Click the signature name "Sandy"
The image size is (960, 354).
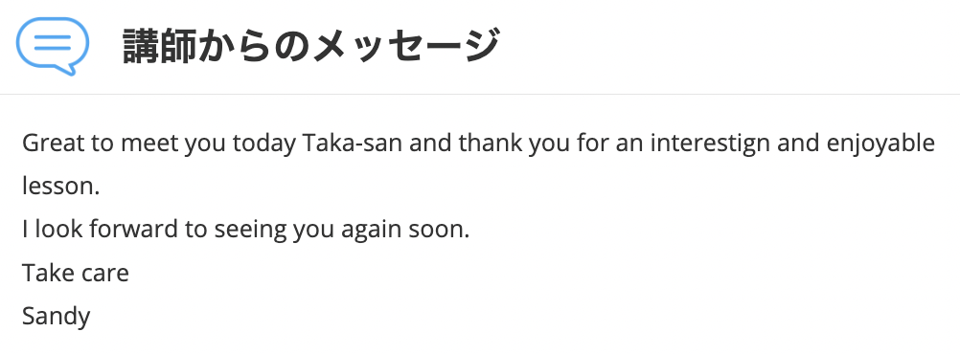[56, 318]
